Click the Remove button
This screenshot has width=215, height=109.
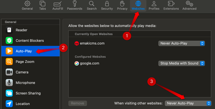pos(78,103)
